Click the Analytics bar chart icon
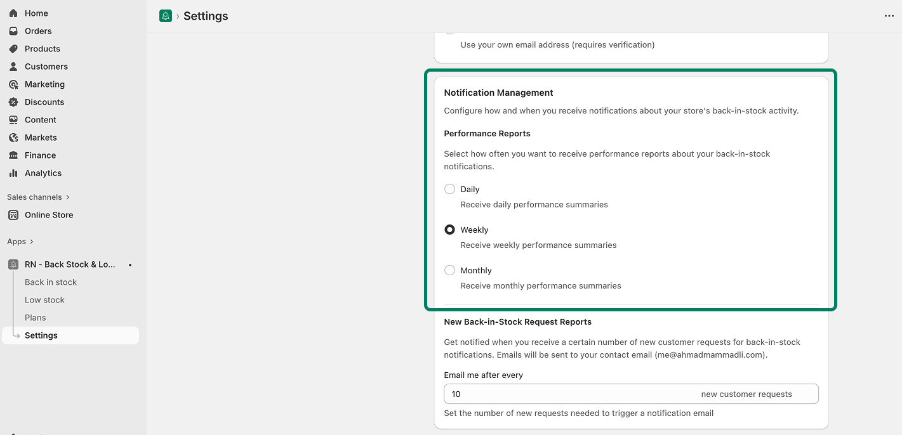This screenshot has height=435, width=902. click(x=13, y=173)
